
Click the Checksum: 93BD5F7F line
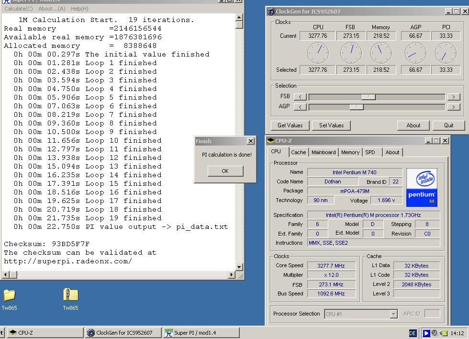point(47,244)
